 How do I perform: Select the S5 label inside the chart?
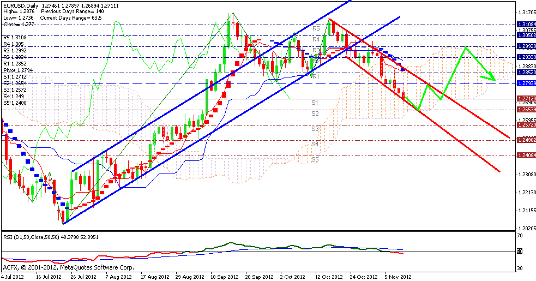click(x=315, y=159)
